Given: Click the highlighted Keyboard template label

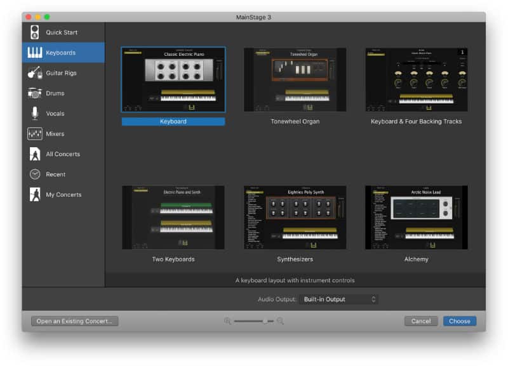Looking at the screenshot, I should point(173,121).
